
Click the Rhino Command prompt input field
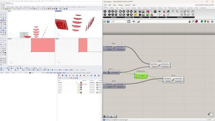51,5
